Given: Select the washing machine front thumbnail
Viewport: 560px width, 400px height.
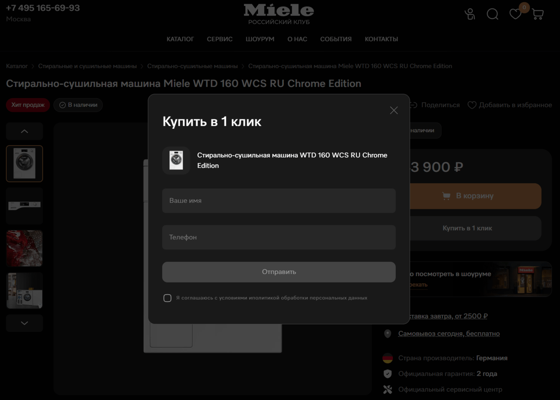Looking at the screenshot, I should click(x=24, y=164).
